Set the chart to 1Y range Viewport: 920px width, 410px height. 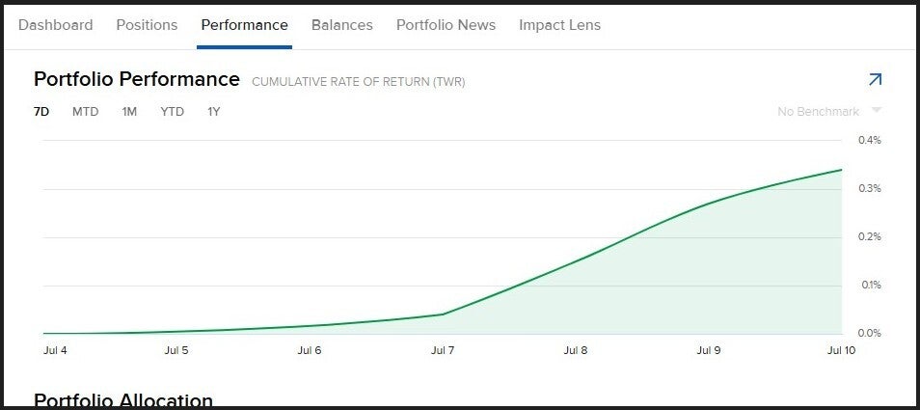pyautogui.click(x=213, y=112)
